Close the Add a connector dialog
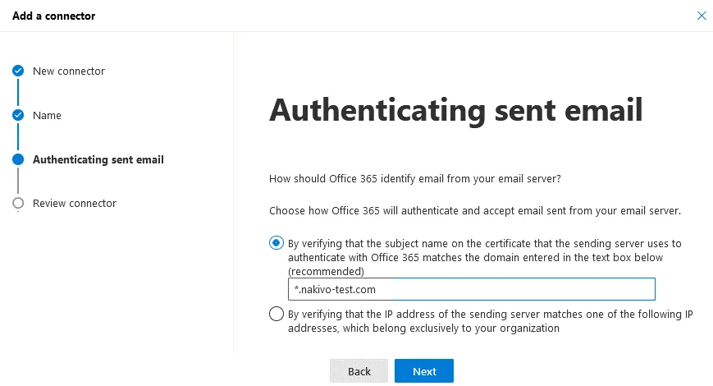713x386 pixels. click(701, 16)
